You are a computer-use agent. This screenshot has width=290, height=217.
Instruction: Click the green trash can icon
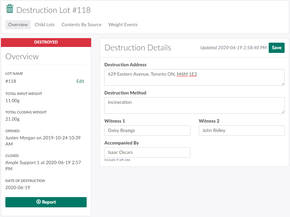pyautogui.click(x=10, y=9)
